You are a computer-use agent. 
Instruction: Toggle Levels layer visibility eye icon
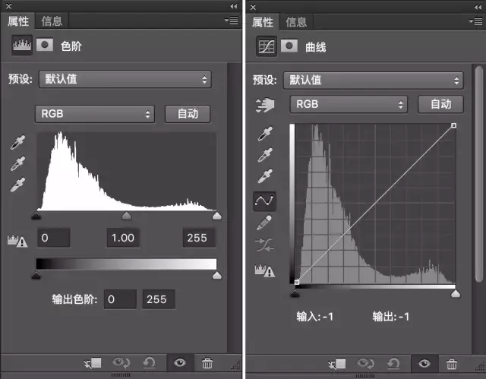(x=180, y=362)
